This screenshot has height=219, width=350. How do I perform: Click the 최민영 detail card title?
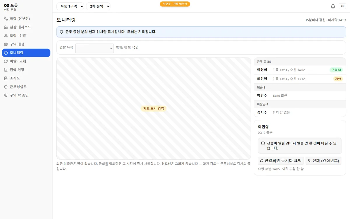point(263,127)
